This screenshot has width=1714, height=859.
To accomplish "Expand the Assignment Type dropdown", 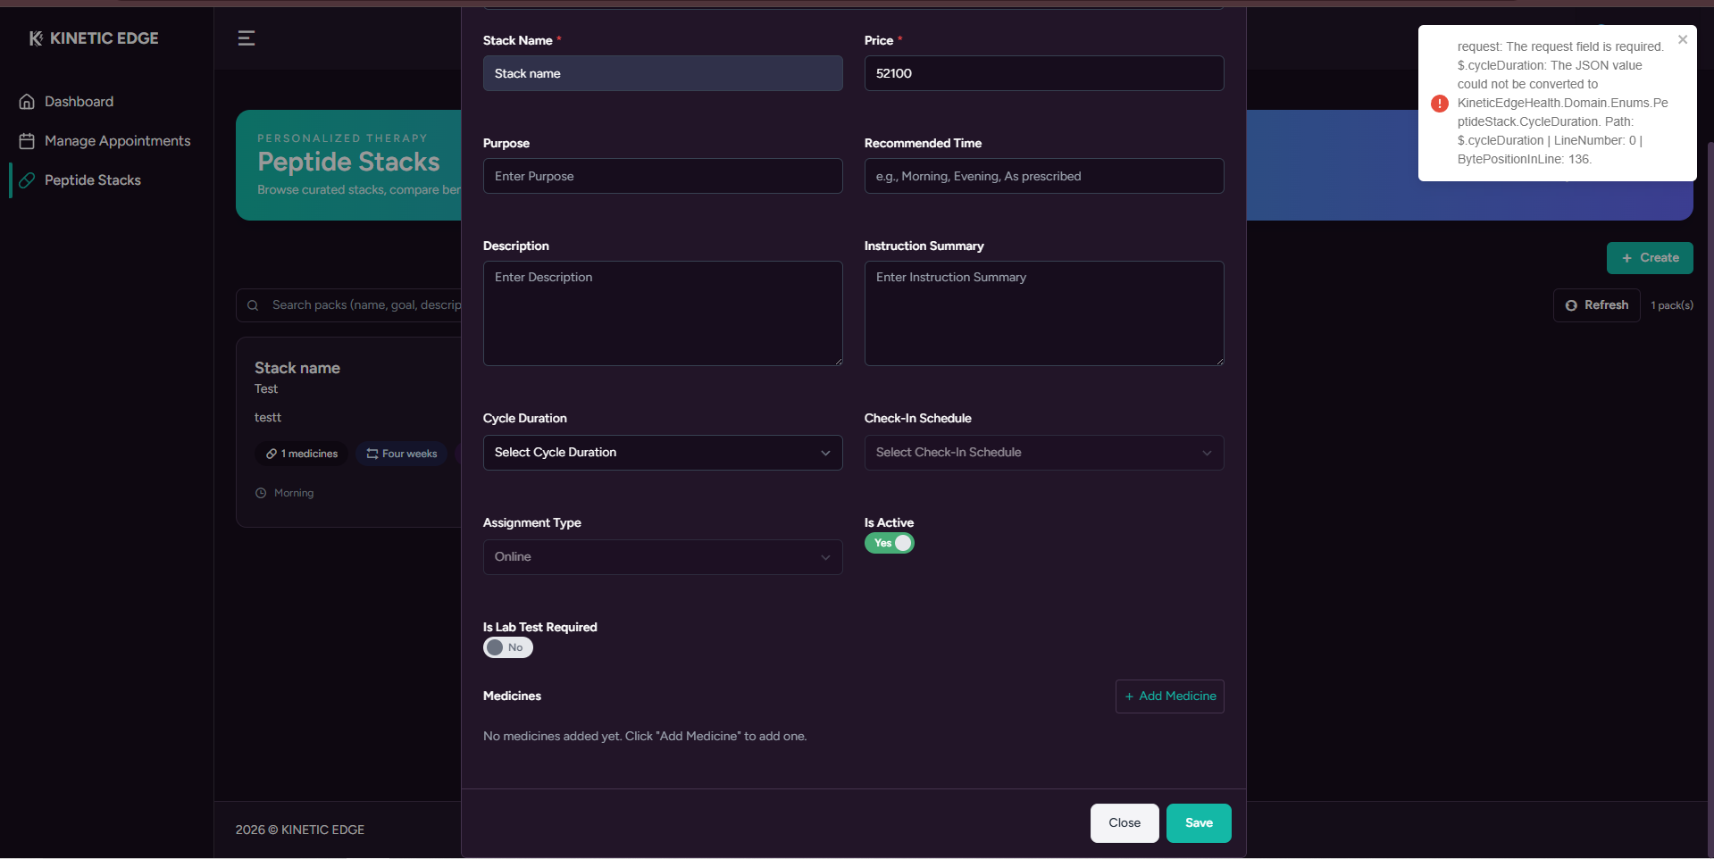I will pos(662,557).
